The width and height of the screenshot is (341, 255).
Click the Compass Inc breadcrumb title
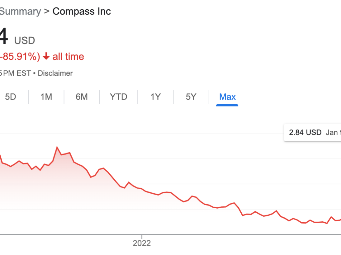pos(82,11)
